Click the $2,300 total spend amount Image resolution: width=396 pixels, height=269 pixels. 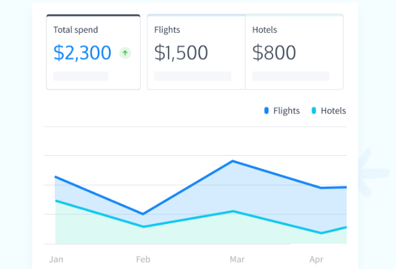pos(82,53)
